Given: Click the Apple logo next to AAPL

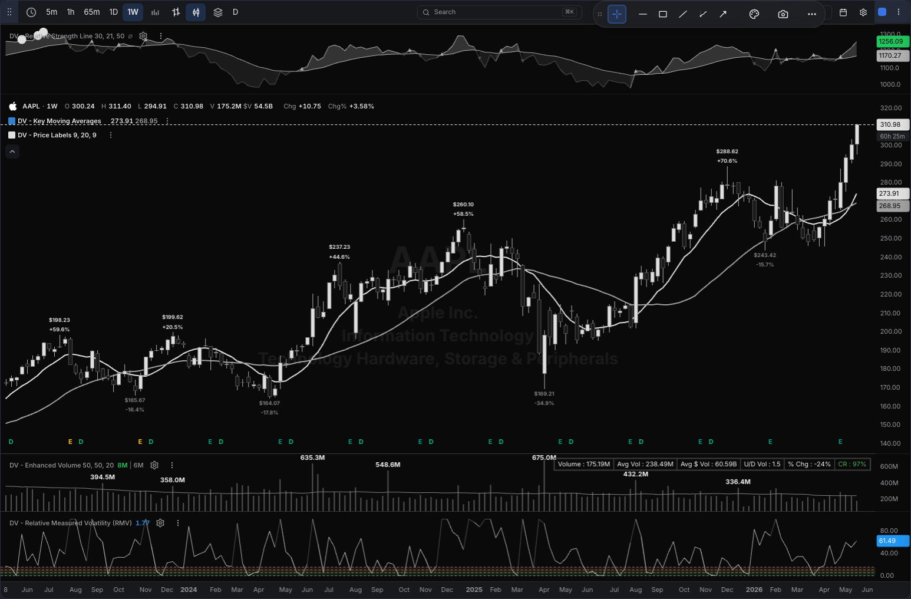Looking at the screenshot, I should tap(13, 106).
